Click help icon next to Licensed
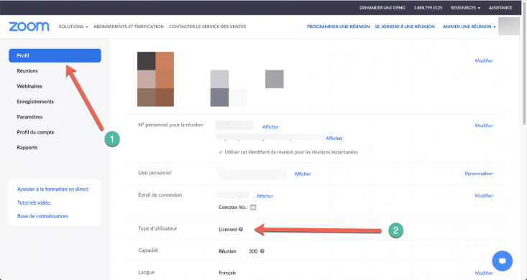Viewport: 527px width, 280px height. [241, 229]
